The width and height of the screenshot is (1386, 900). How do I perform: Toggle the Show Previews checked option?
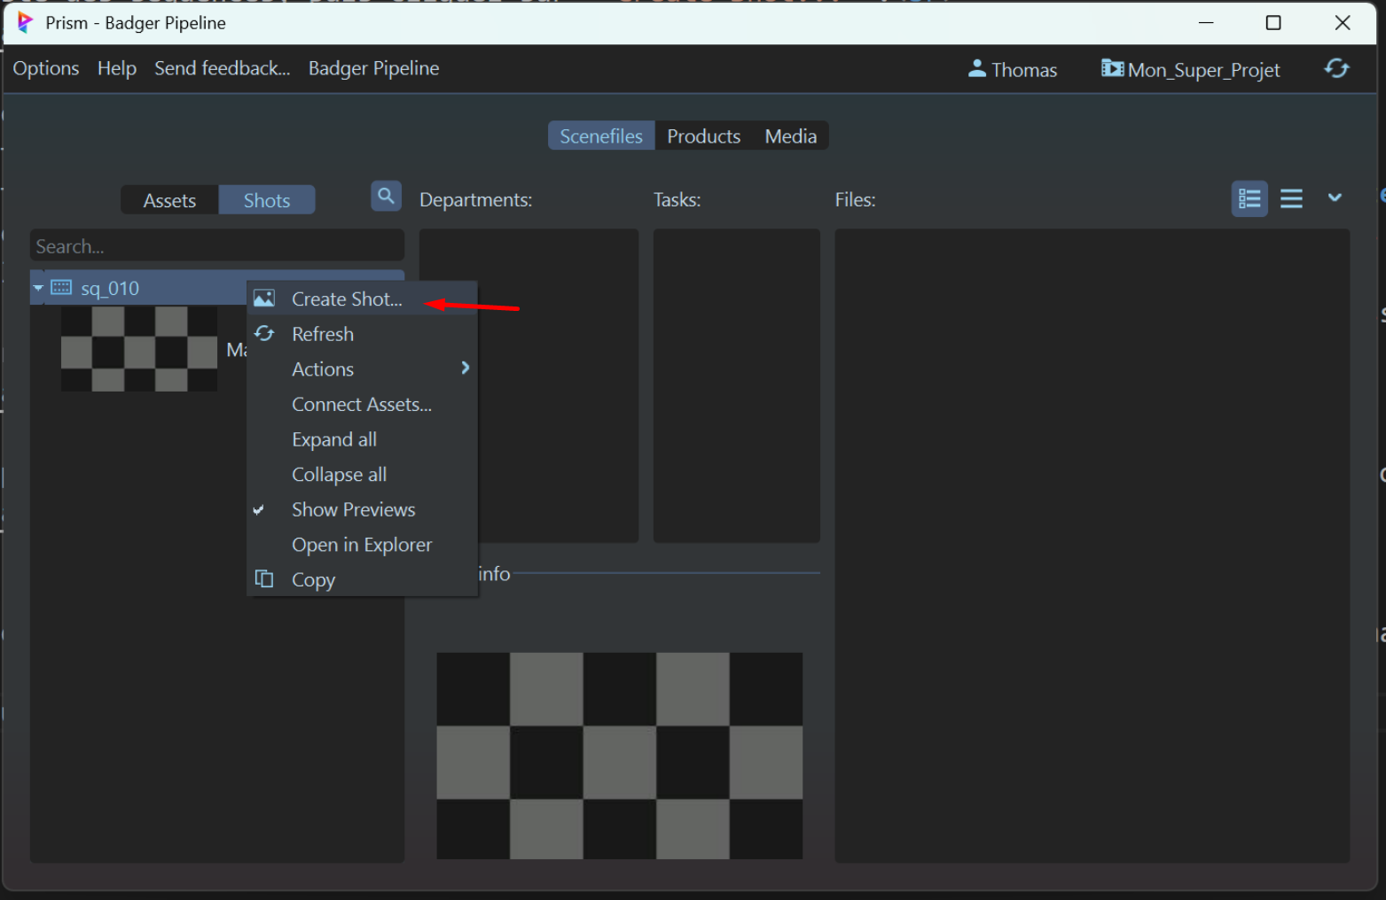[x=353, y=509]
